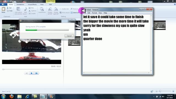The width and height of the screenshot is (176, 99).
Task: Click the AutoMovie icon
Action: click(x=42, y=9)
